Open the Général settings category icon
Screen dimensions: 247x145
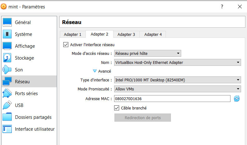[x=7, y=22]
